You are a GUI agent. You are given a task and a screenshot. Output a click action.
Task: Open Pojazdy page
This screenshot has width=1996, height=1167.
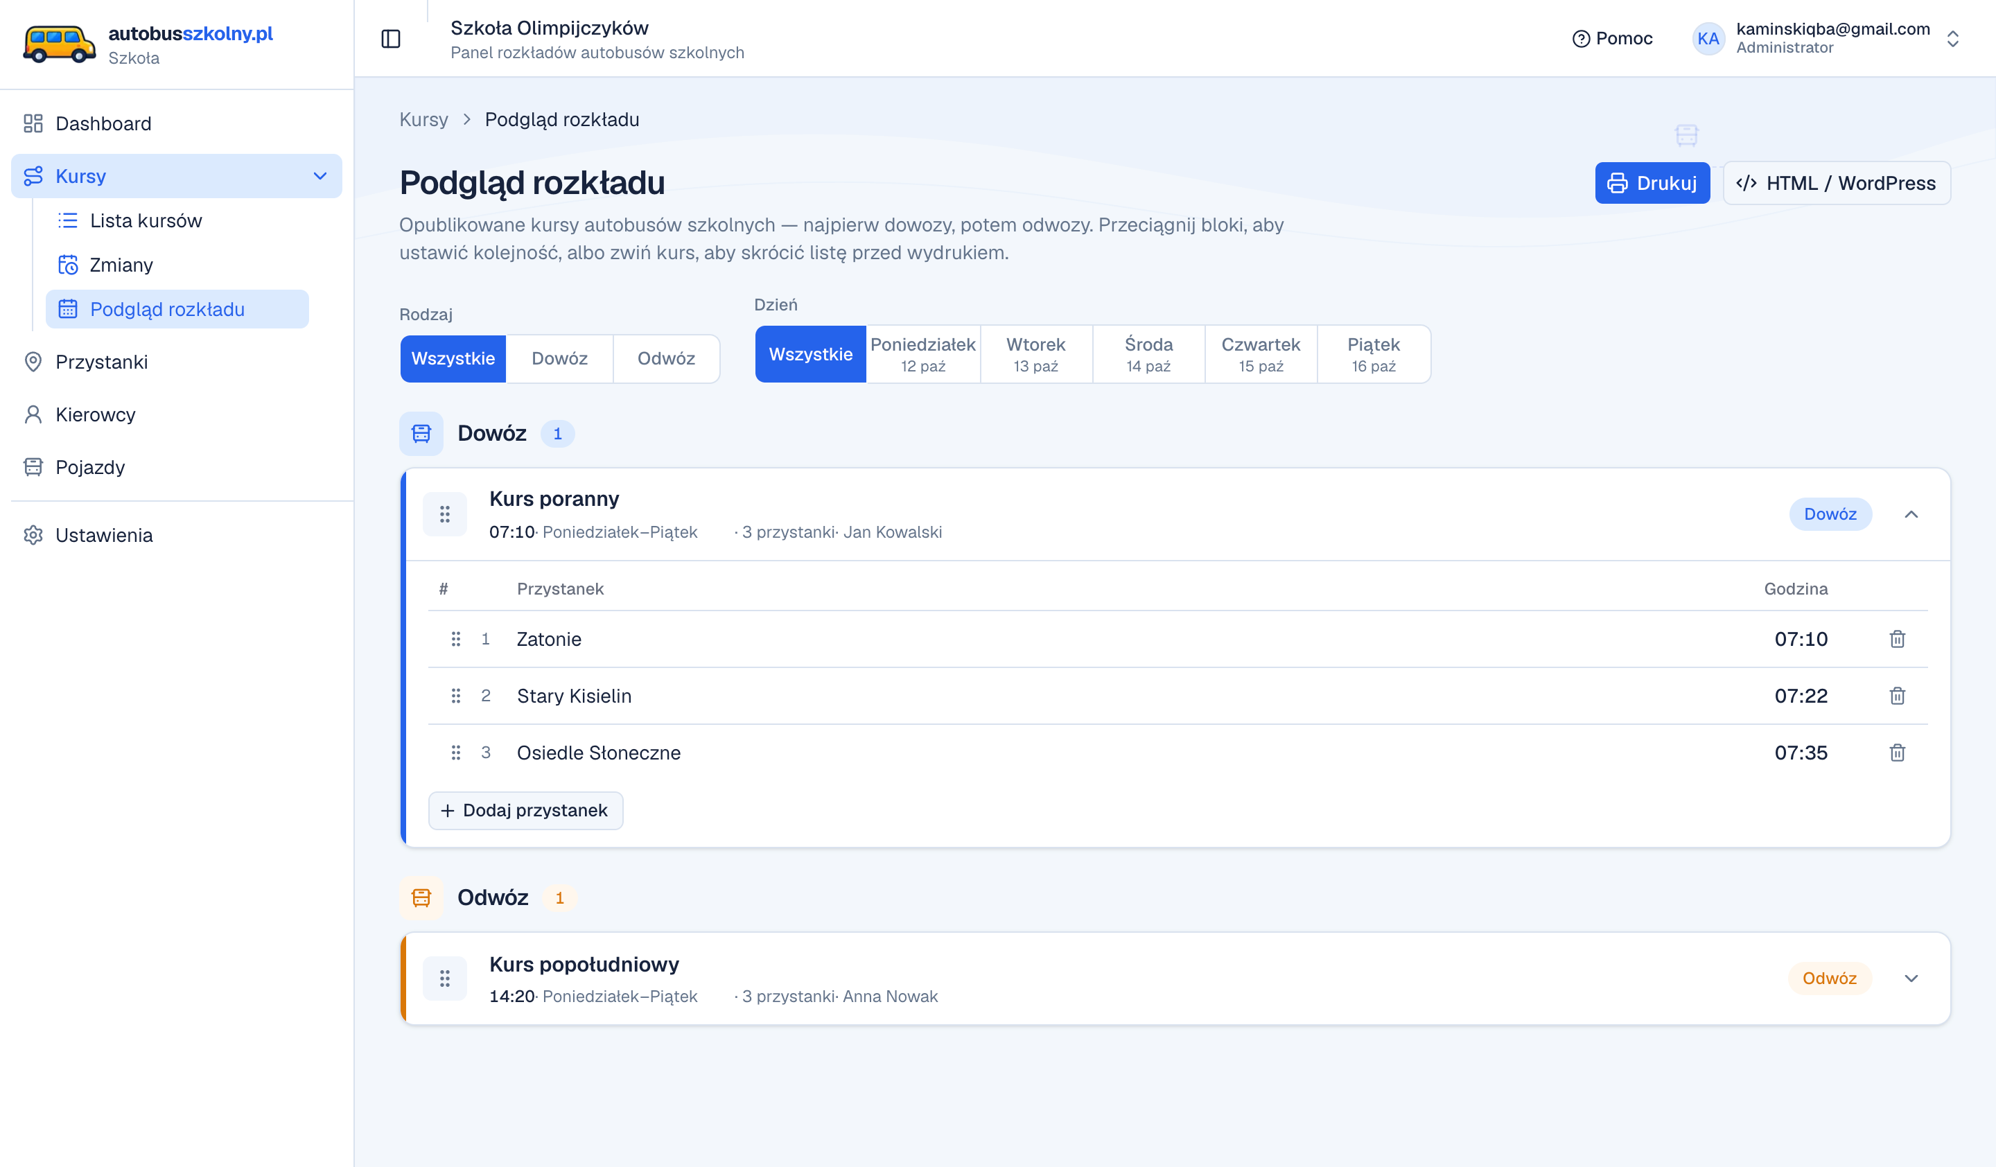177,467
